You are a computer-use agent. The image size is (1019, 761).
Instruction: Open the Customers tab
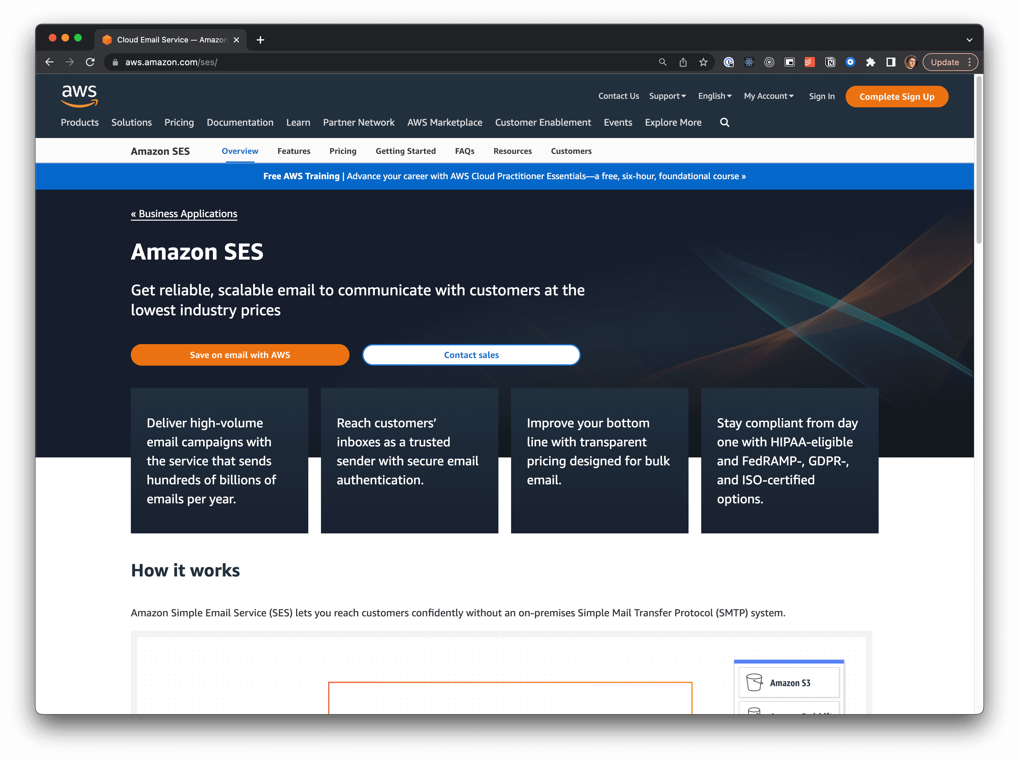point(571,151)
